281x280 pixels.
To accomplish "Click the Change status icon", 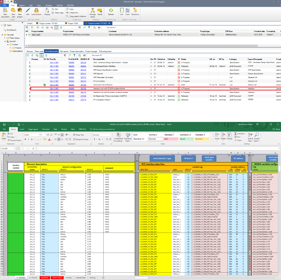I will tap(93, 10).
